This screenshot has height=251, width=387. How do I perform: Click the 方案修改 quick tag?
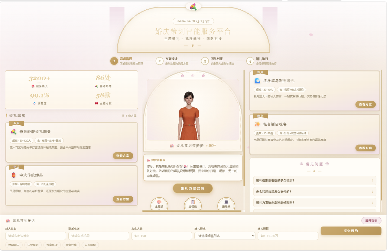pos(52,245)
